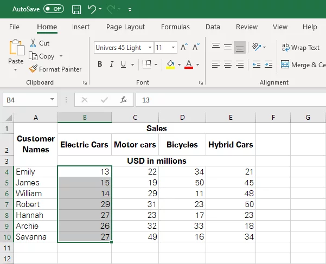Toggle Bold formatting
The width and height of the screenshot is (326, 264).
pyautogui.click(x=100, y=65)
